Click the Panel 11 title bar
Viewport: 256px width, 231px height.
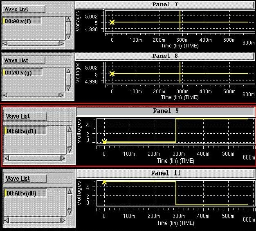click(x=166, y=173)
